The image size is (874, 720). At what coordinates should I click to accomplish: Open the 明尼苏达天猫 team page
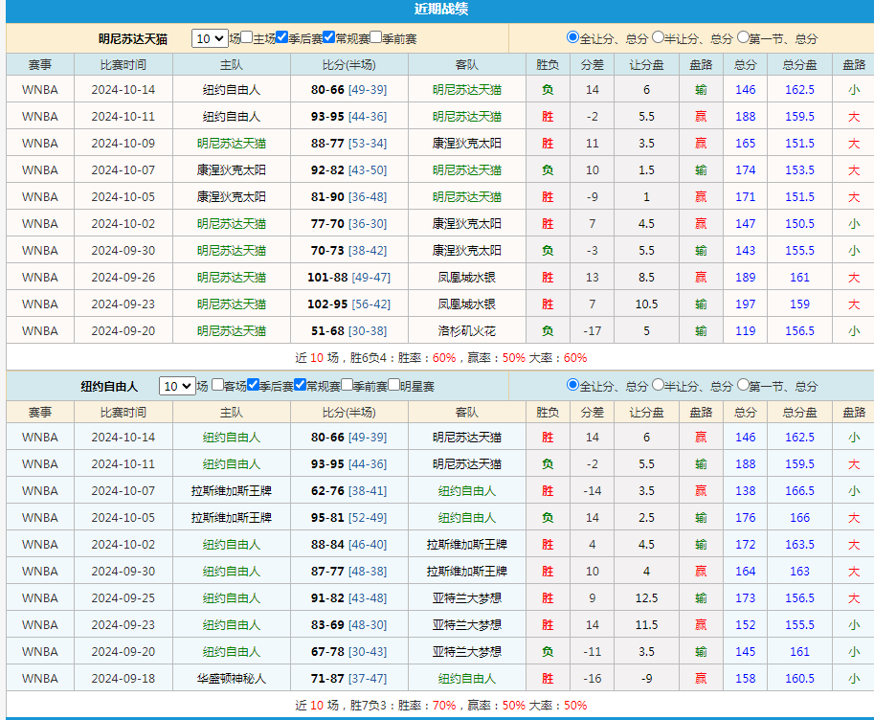(468, 91)
